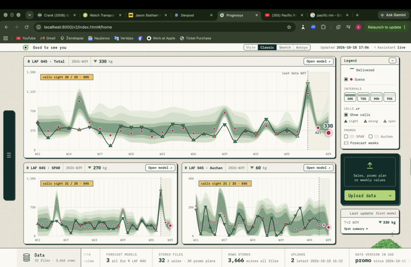The image size is (411, 267).
Task: Open the Gmail bookmark
Action: click(48, 38)
